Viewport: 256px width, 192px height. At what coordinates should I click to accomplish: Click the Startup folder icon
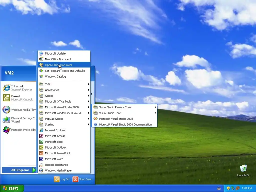[41, 124]
